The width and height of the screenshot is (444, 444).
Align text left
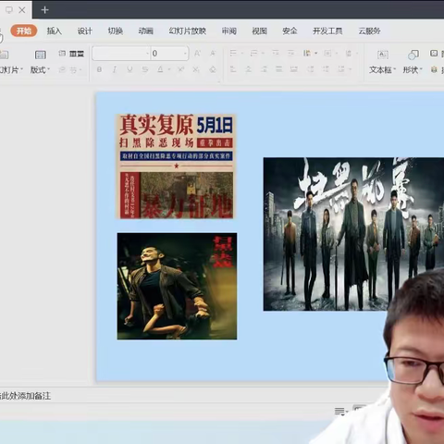pyautogui.click(x=233, y=69)
